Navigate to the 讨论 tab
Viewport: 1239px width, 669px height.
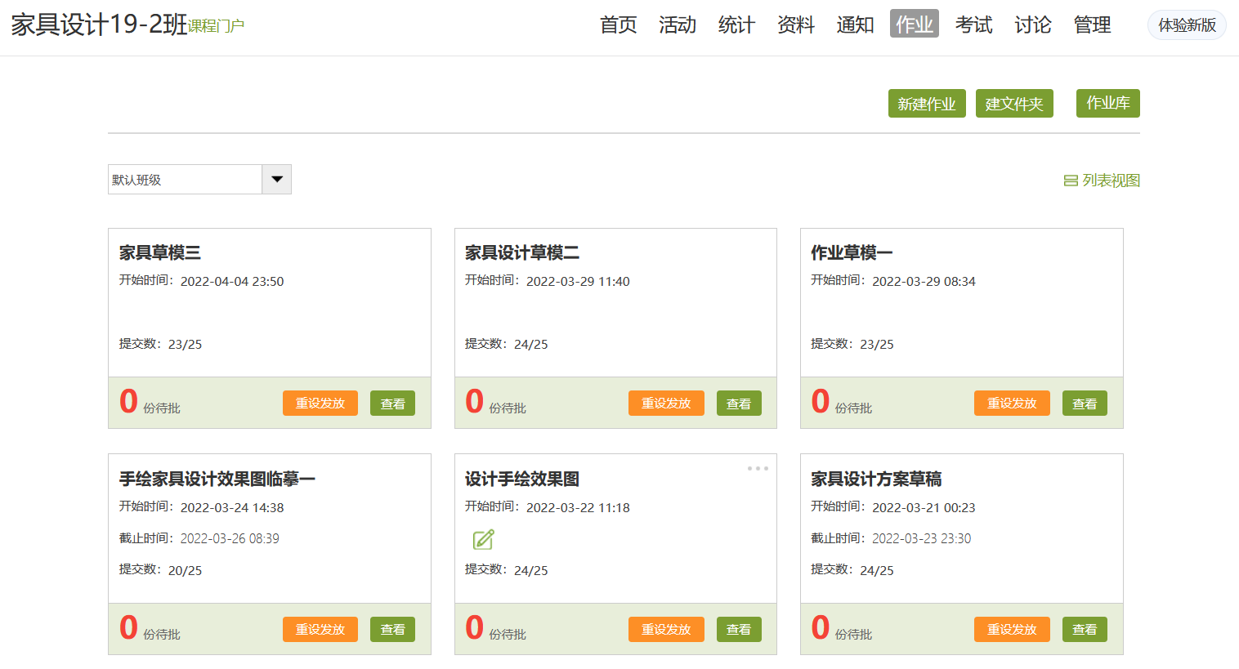(1032, 25)
